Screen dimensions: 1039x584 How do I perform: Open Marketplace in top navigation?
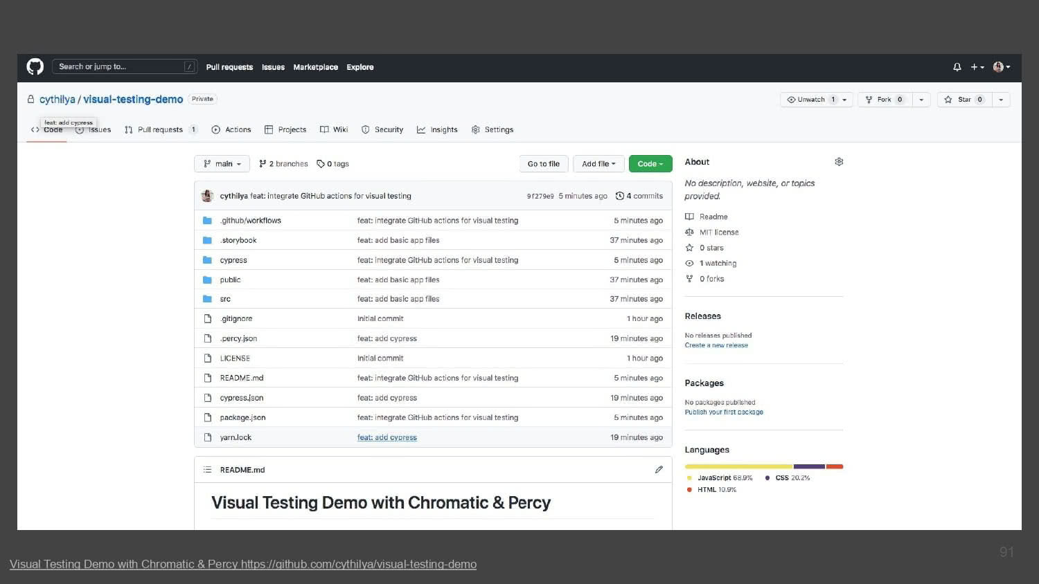tap(316, 67)
